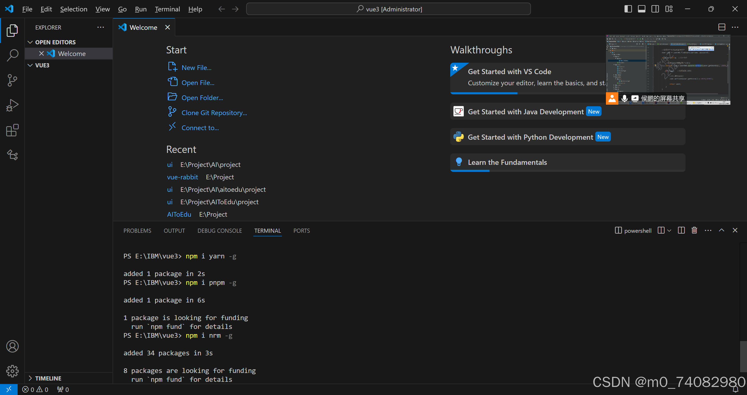Open the launch profile dropdown next to powershell
This screenshot has width=747, height=395.
[669, 231]
